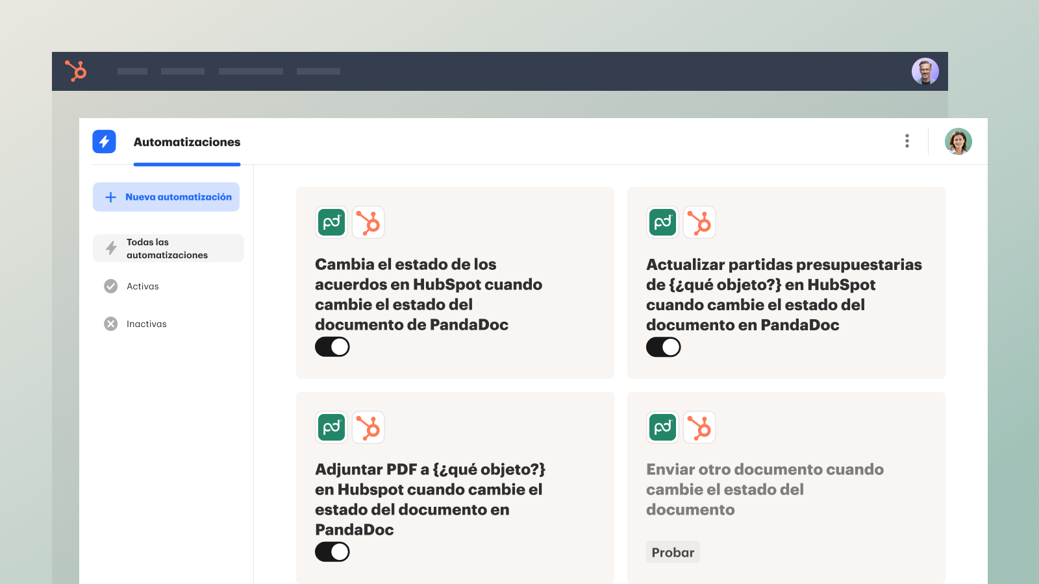Click the HubSpot logo in top bar
Image resolution: width=1039 pixels, height=584 pixels.
(75, 71)
